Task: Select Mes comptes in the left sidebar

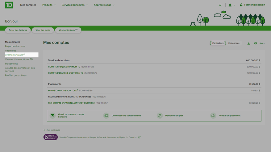Action: coord(13,42)
